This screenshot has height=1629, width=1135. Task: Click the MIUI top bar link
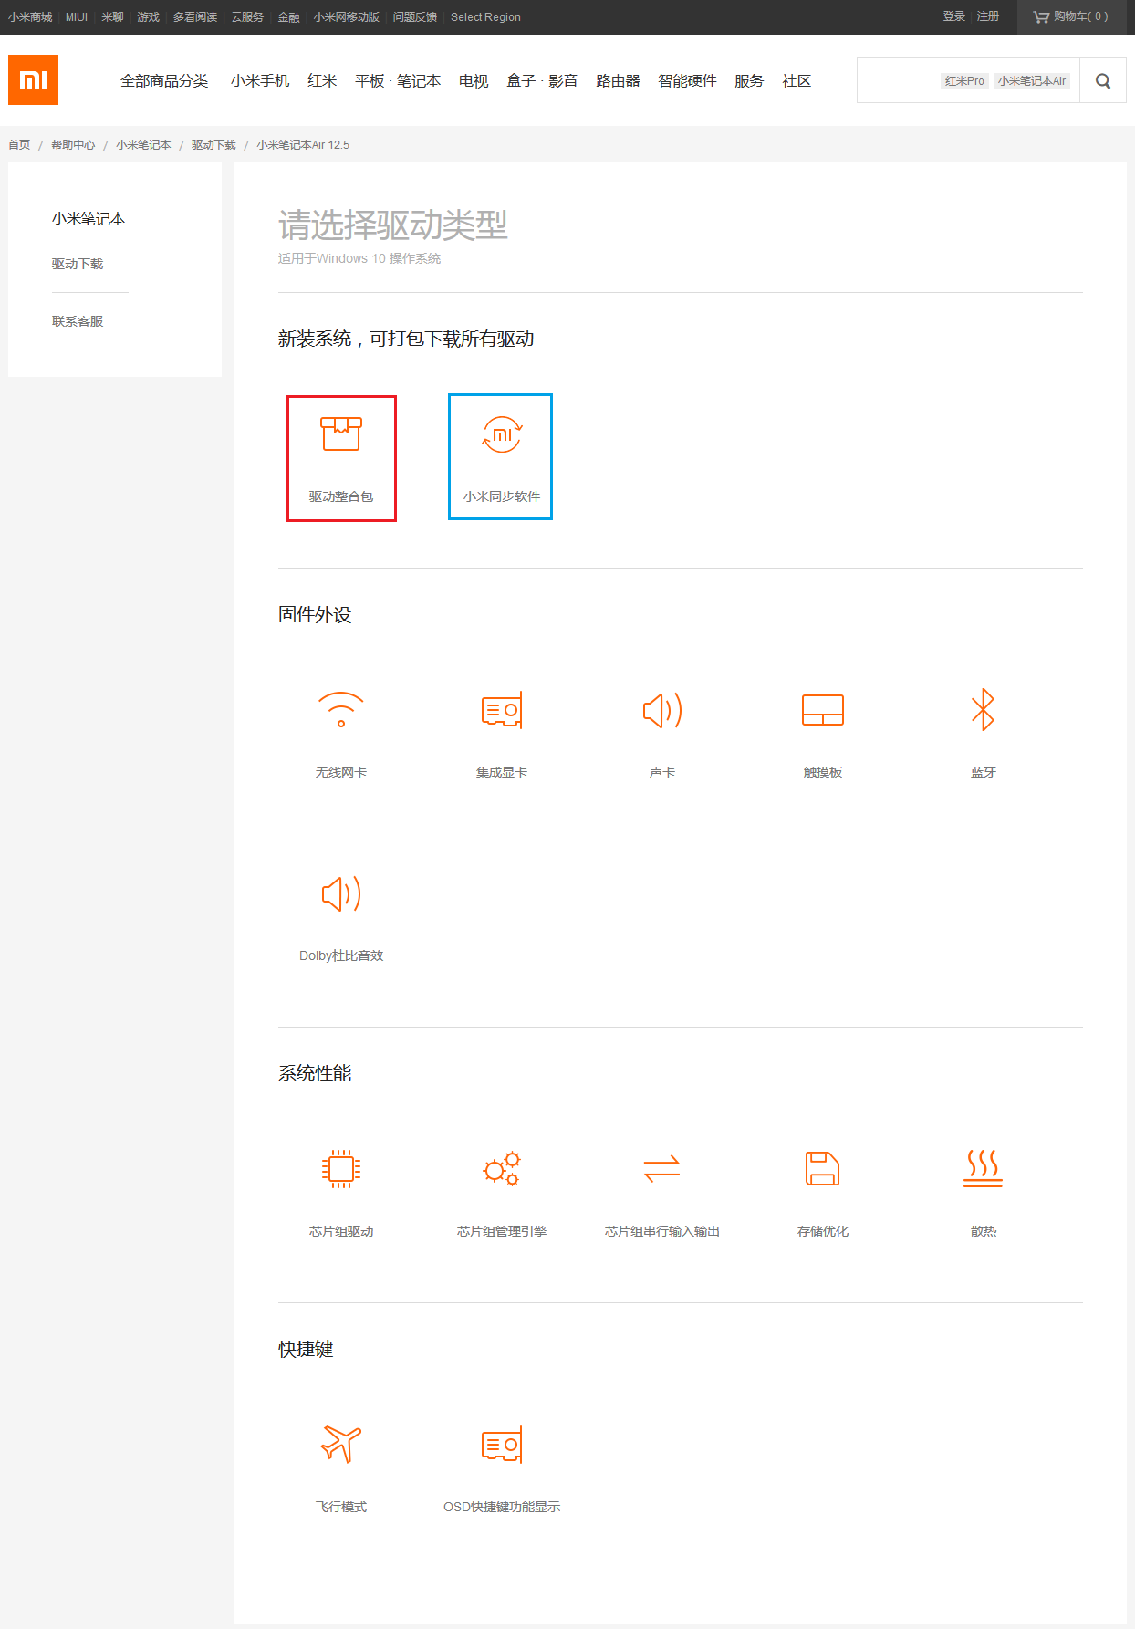tap(77, 17)
